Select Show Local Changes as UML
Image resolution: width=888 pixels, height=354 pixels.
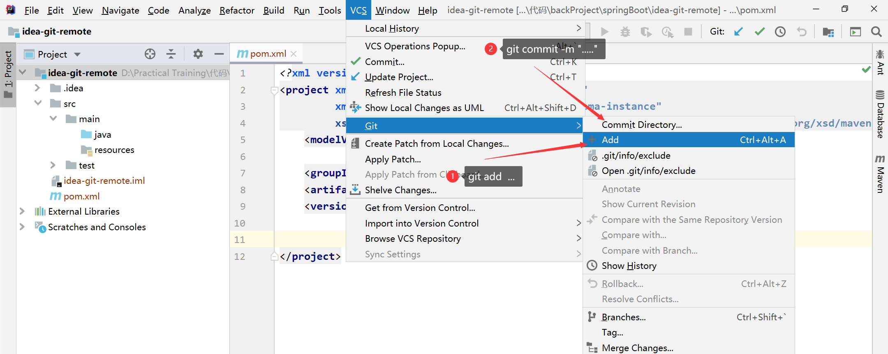[x=465, y=108]
